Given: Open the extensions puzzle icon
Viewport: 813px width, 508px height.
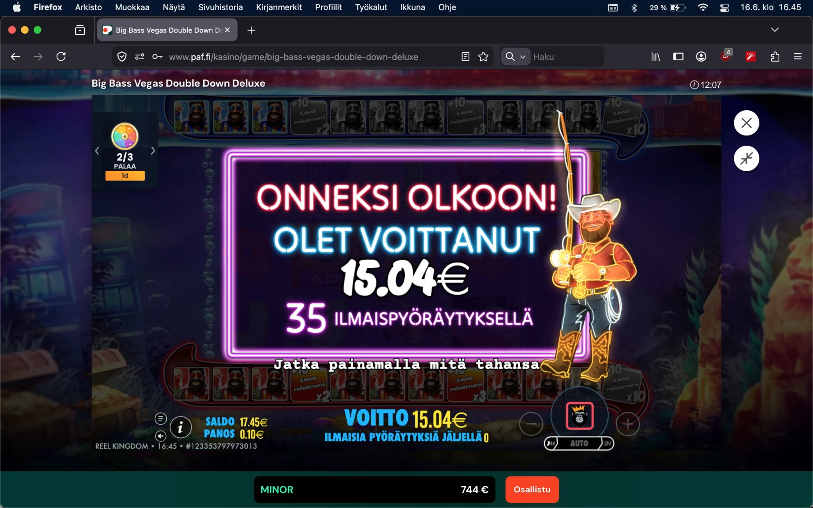Looking at the screenshot, I should (x=775, y=57).
